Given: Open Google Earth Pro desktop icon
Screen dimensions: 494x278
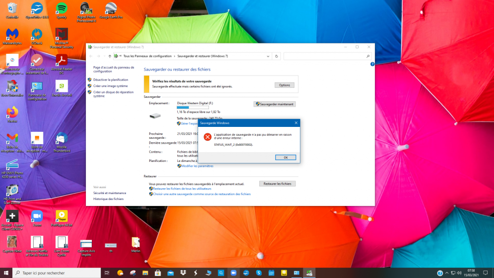Looking at the screenshot, I should click(x=111, y=9).
